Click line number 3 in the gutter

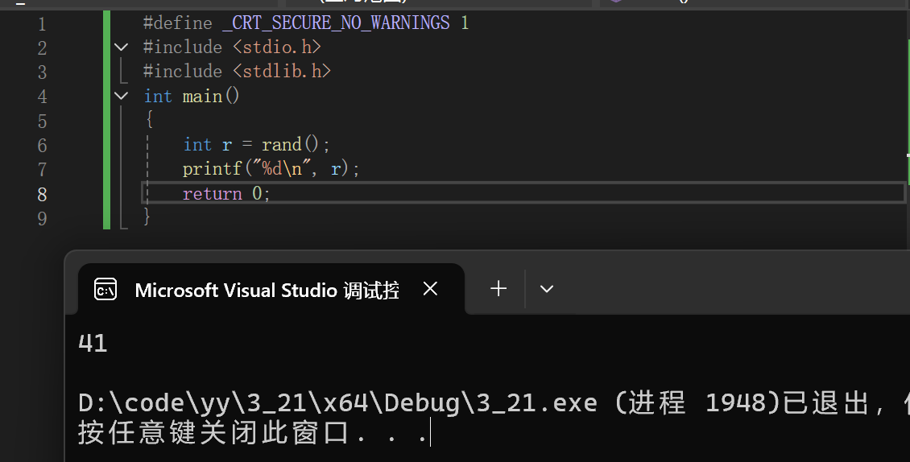[42, 72]
